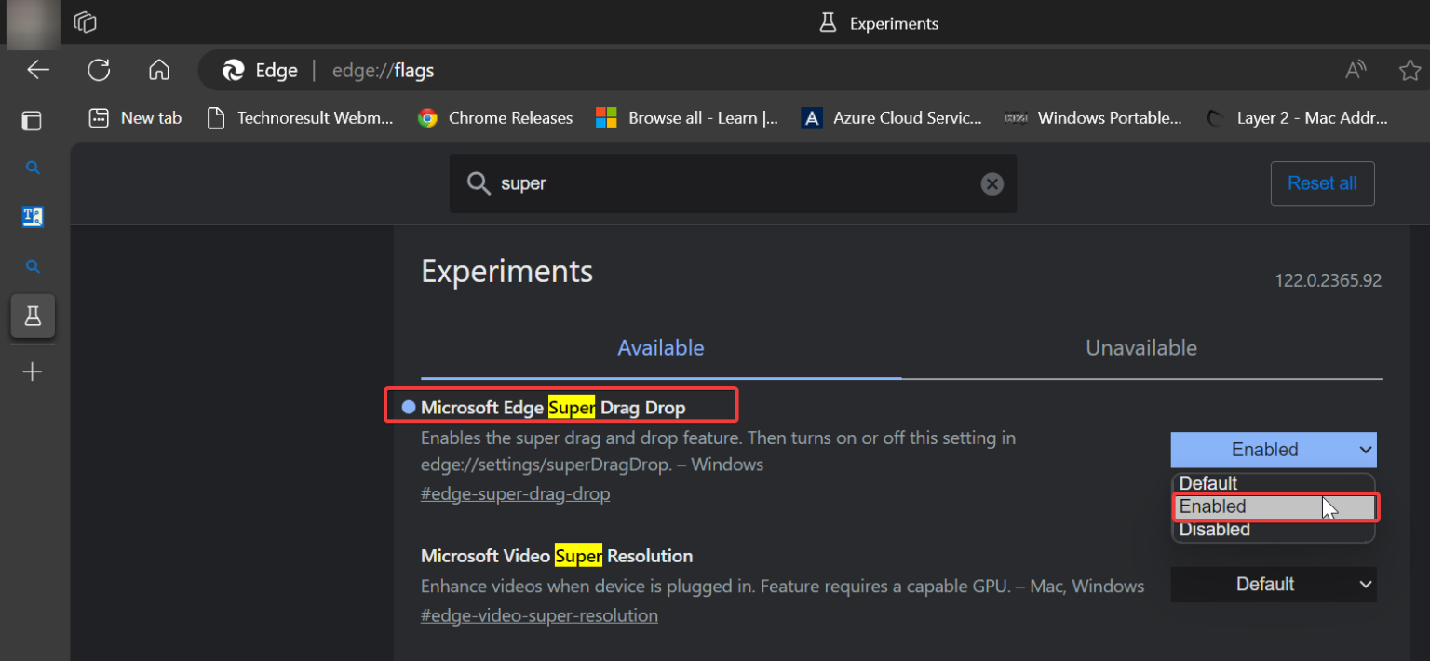The width and height of the screenshot is (1430, 661).
Task: Switch to the Unavailable tab
Action: [x=1141, y=347]
